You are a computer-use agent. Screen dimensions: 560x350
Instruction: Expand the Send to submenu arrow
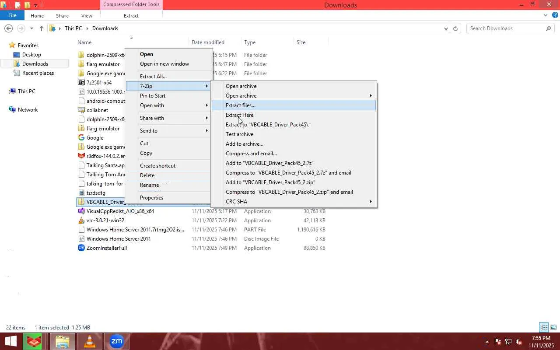[207, 131]
